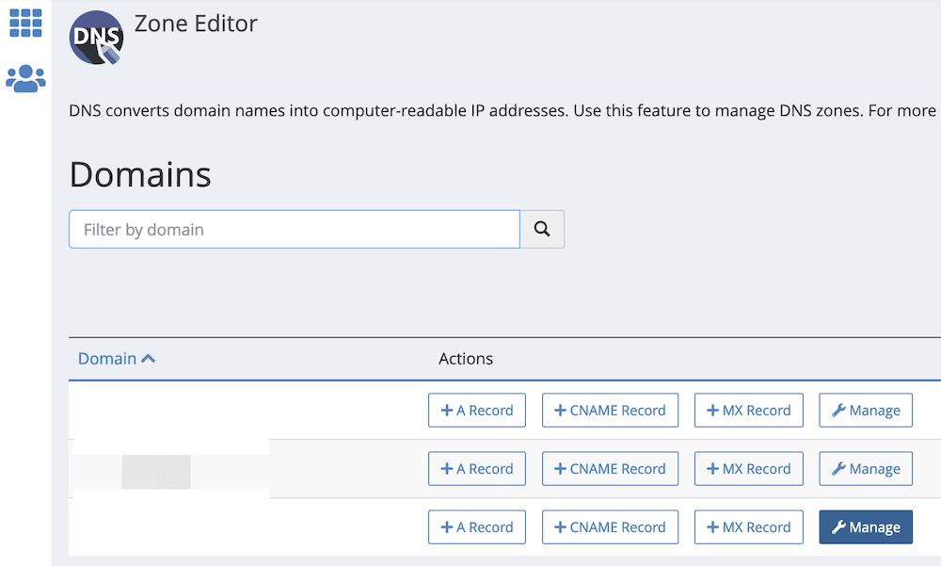Add MX Record for first domain row
Image resolution: width=941 pixels, height=566 pixels.
click(x=749, y=411)
